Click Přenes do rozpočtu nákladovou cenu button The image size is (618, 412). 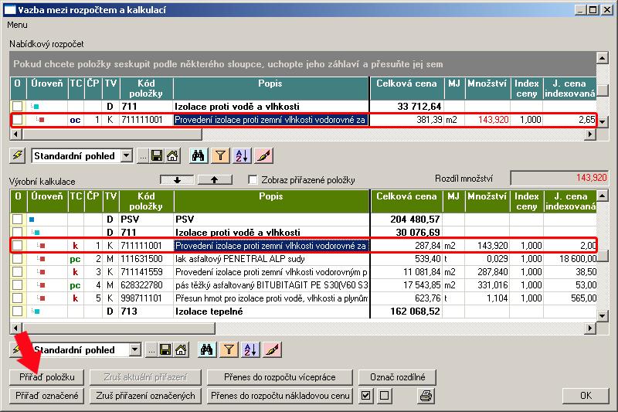[x=280, y=396]
